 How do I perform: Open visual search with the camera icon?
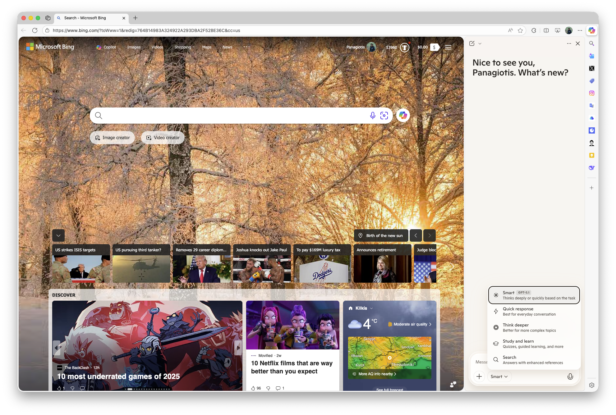(x=384, y=115)
